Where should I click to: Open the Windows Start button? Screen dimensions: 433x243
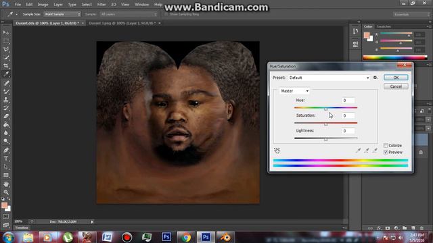(x=8, y=237)
